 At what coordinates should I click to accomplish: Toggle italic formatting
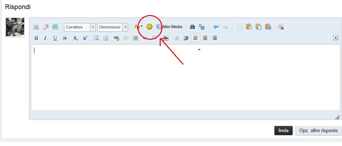point(45,38)
